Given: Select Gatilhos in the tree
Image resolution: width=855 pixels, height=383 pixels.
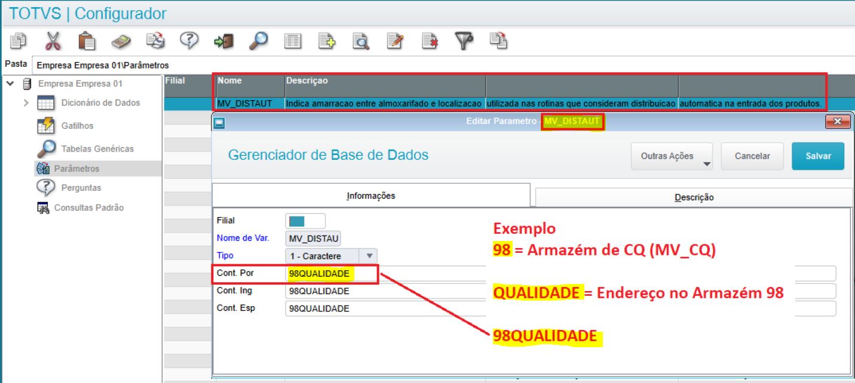Looking at the screenshot, I should click(x=77, y=126).
